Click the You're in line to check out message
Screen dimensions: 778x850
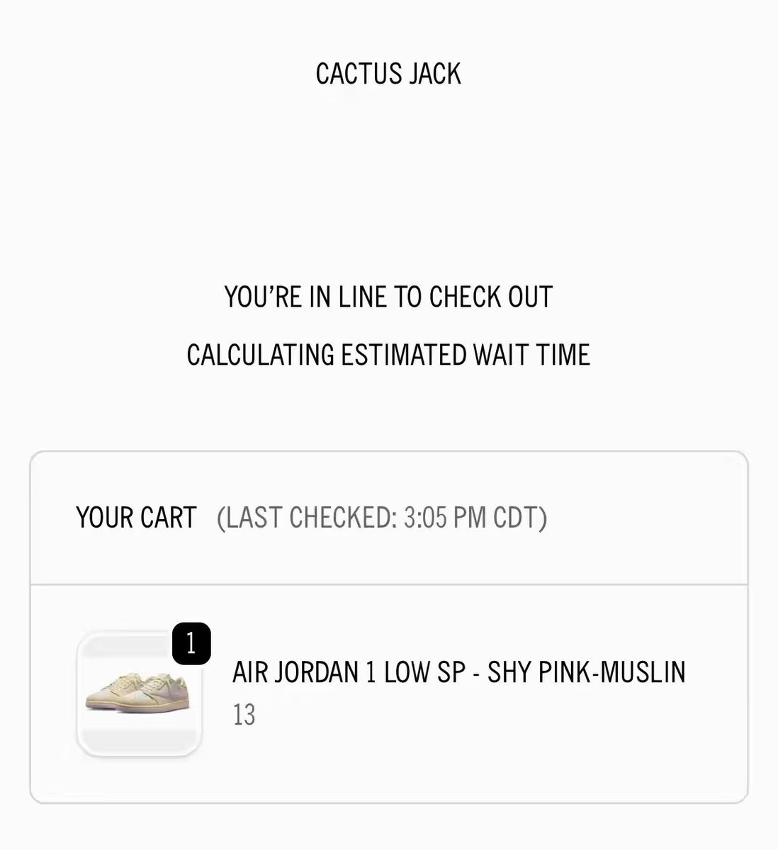point(388,297)
